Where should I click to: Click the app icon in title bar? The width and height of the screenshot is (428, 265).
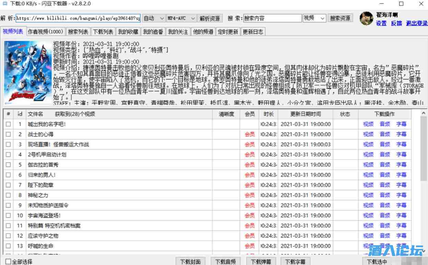pyautogui.click(x=4, y=4)
